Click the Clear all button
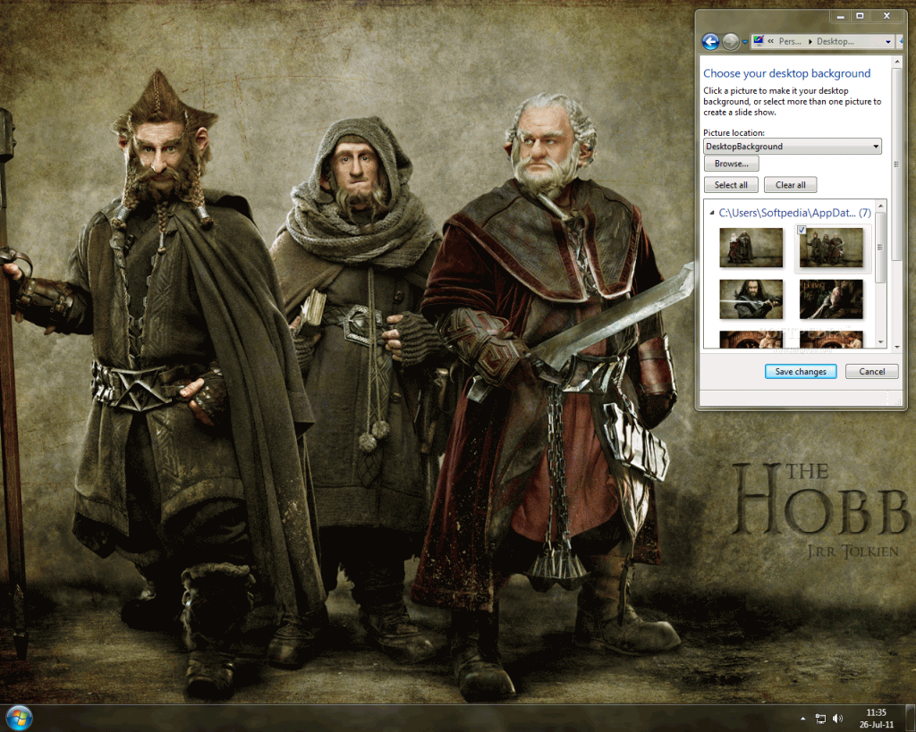Image resolution: width=916 pixels, height=732 pixels. [791, 185]
